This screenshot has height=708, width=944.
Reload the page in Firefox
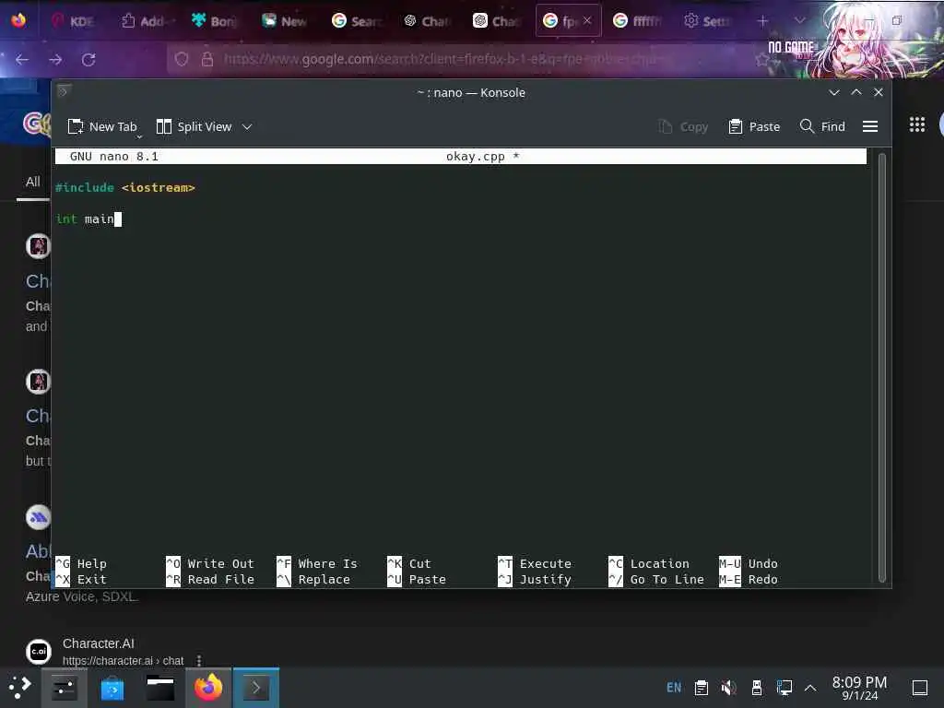tap(88, 60)
